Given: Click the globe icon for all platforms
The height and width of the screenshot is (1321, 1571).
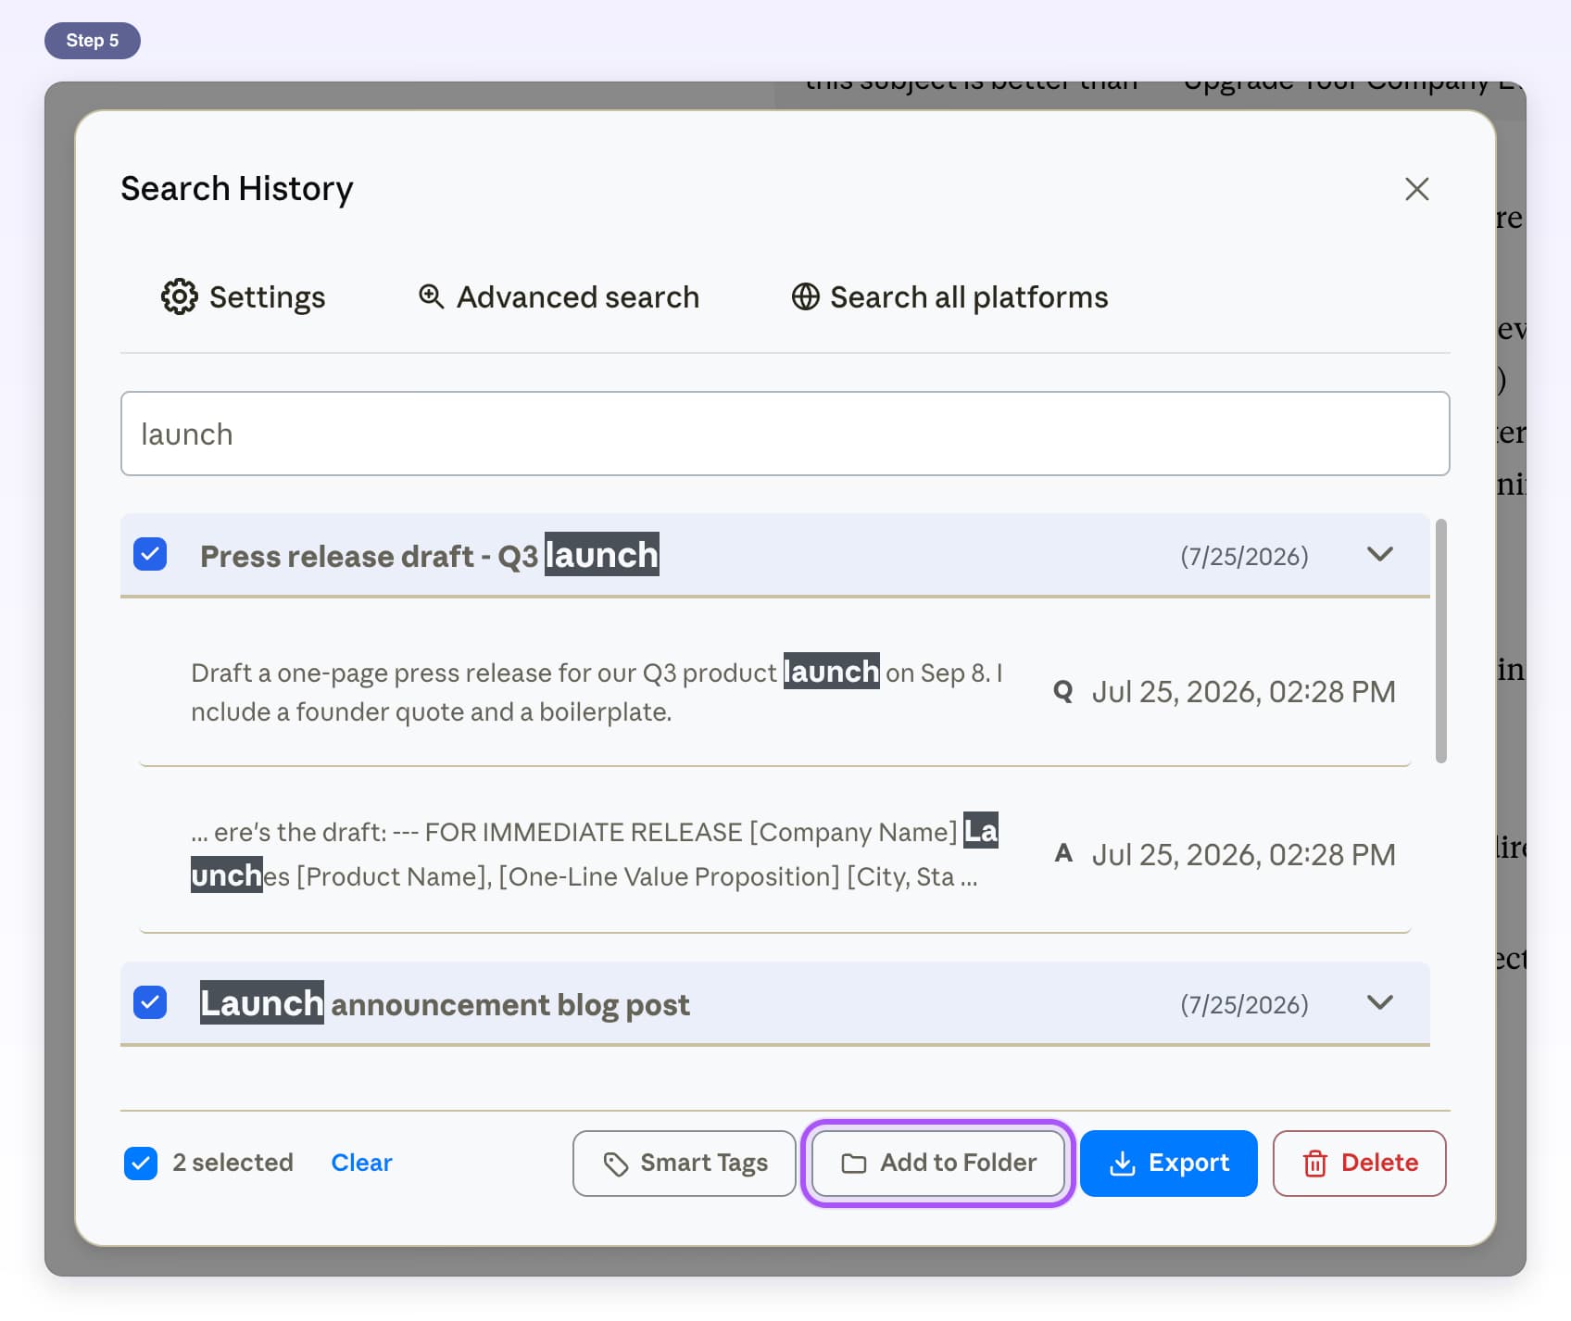Looking at the screenshot, I should pyautogui.click(x=805, y=297).
